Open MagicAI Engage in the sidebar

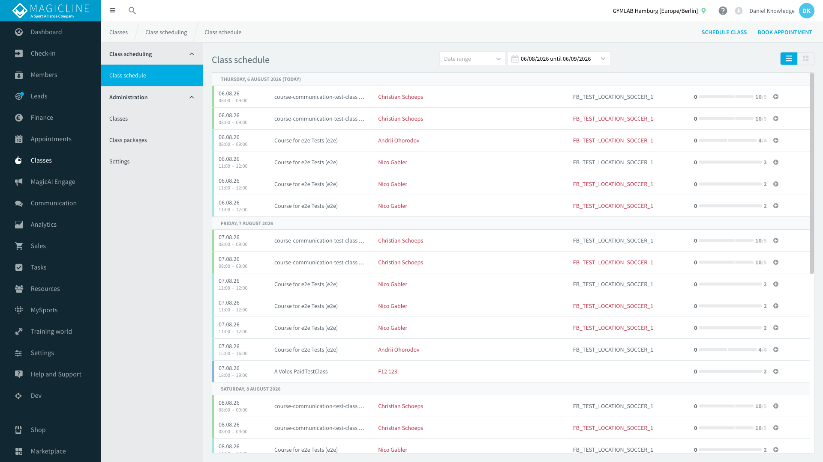pos(50,182)
